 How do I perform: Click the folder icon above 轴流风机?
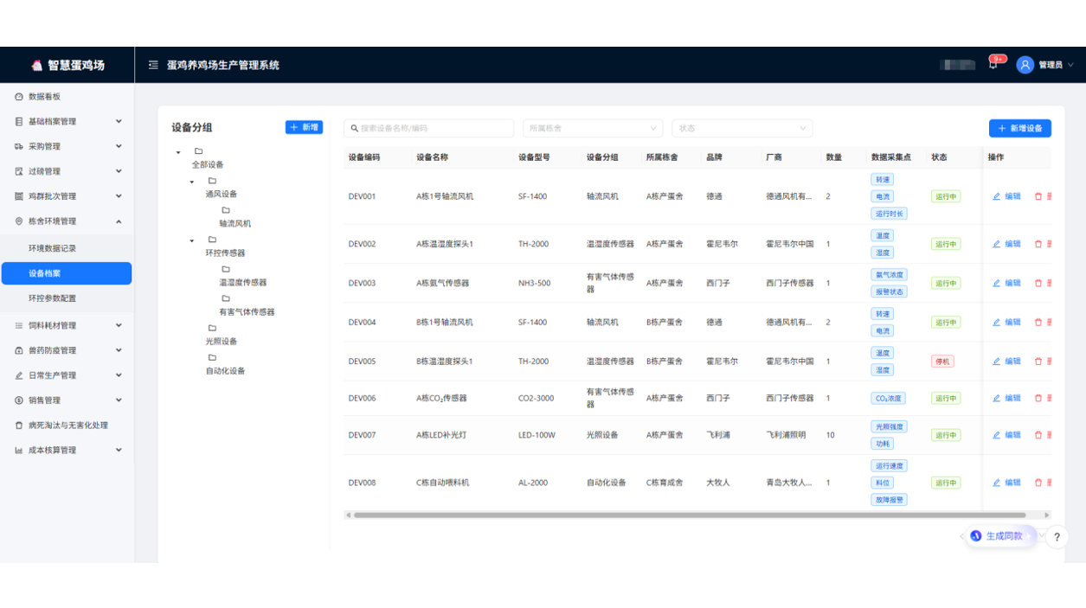coord(226,210)
